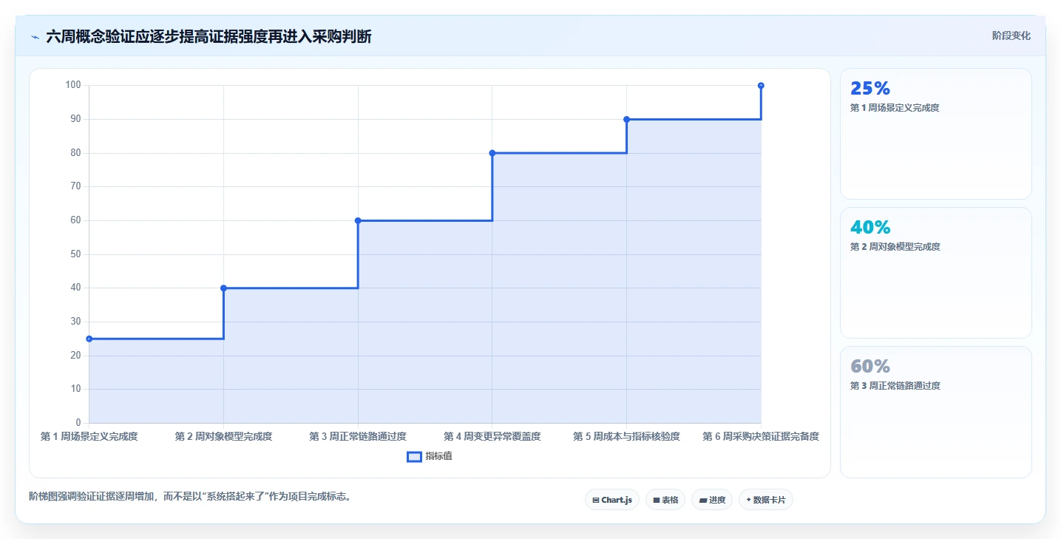1061x539 pixels.
Task: Click axis label 第 5 周成本与指标核验度
Action: tap(626, 436)
